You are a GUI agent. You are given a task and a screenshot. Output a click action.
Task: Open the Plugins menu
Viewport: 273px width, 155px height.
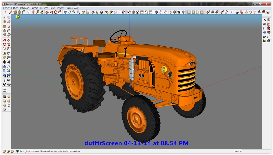coord(69,8)
